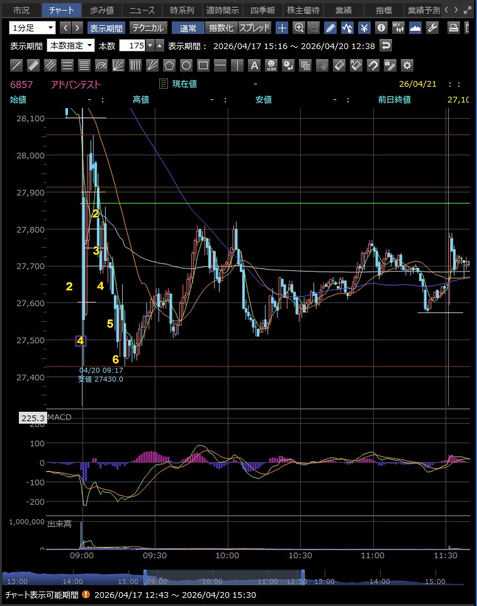Screen dimensions: 477x606
Task: Activate the magnet snap tool
Action: (373, 65)
